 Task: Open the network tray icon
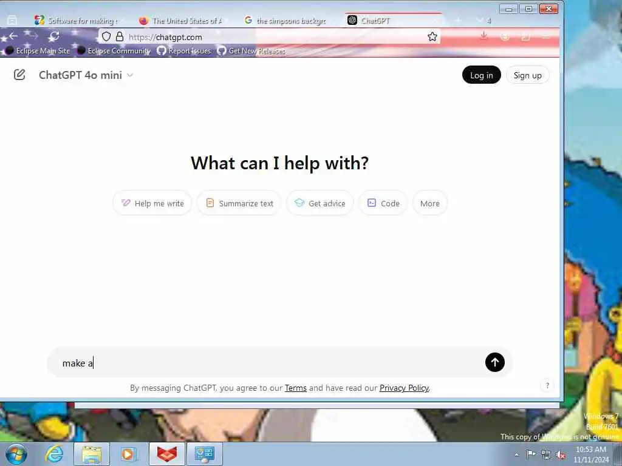pyautogui.click(x=546, y=455)
